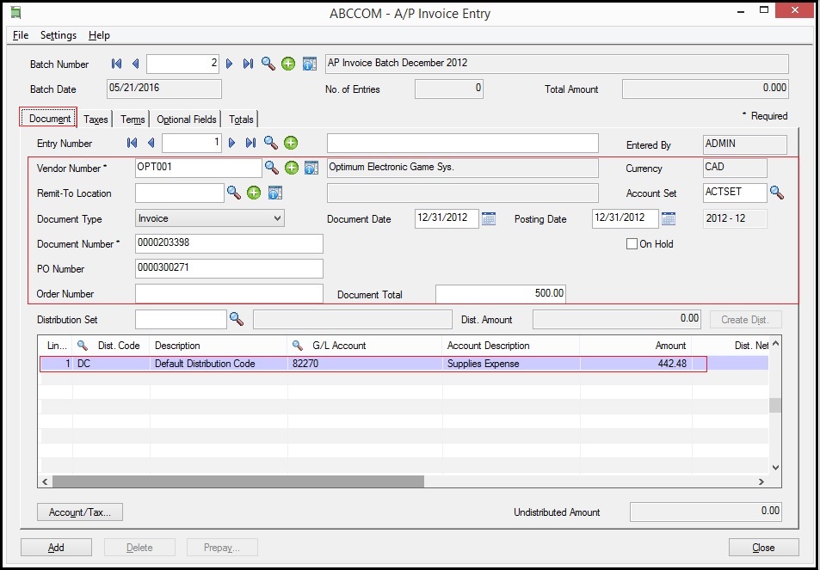The image size is (820, 570).
Task: Add new Remit-To Location with plus
Action: tap(254, 193)
